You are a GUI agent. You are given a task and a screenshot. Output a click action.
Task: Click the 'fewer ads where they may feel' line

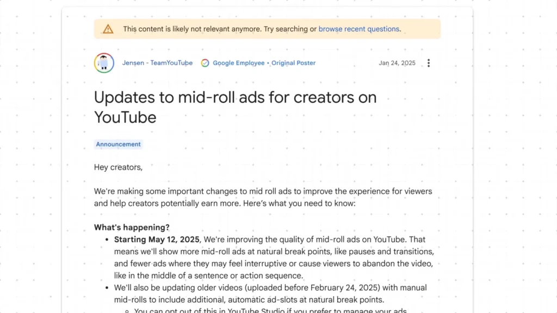pyautogui.click(x=273, y=264)
